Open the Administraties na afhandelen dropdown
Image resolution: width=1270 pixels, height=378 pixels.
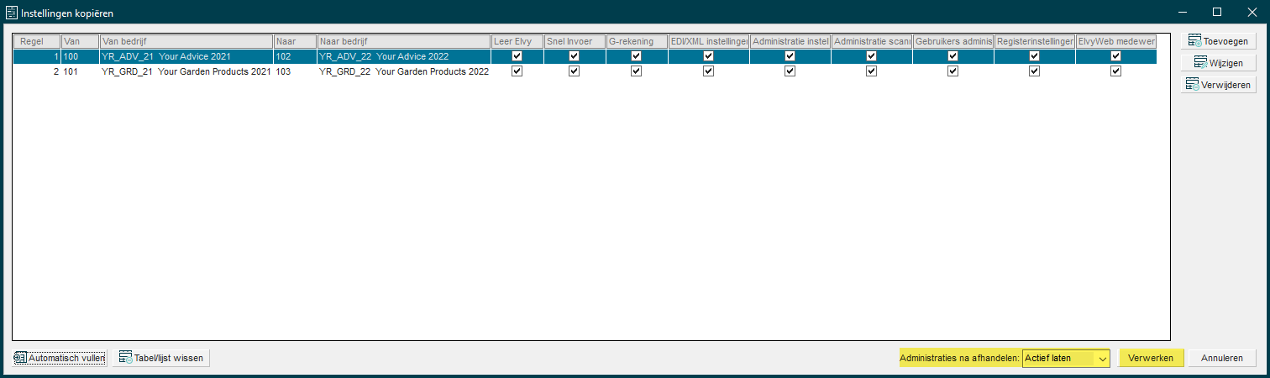pos(1066,358)
